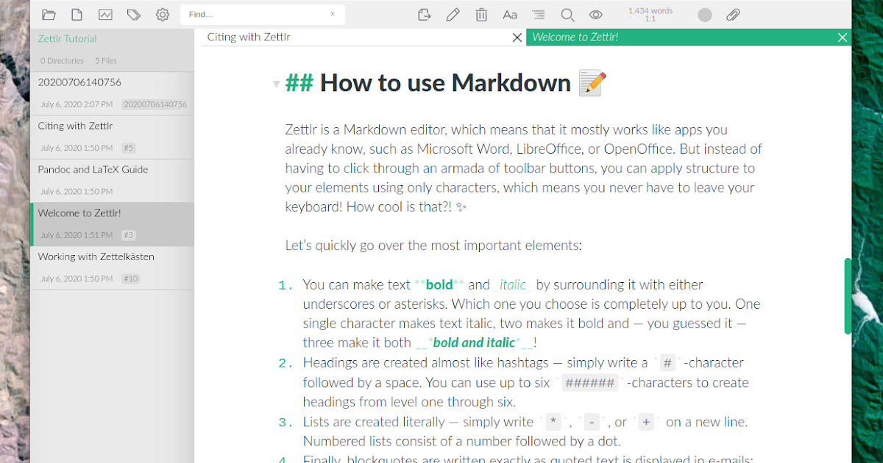883x463 pixels.
Task: Open a directory with the folder icon
Action: [x=49, y=15]
